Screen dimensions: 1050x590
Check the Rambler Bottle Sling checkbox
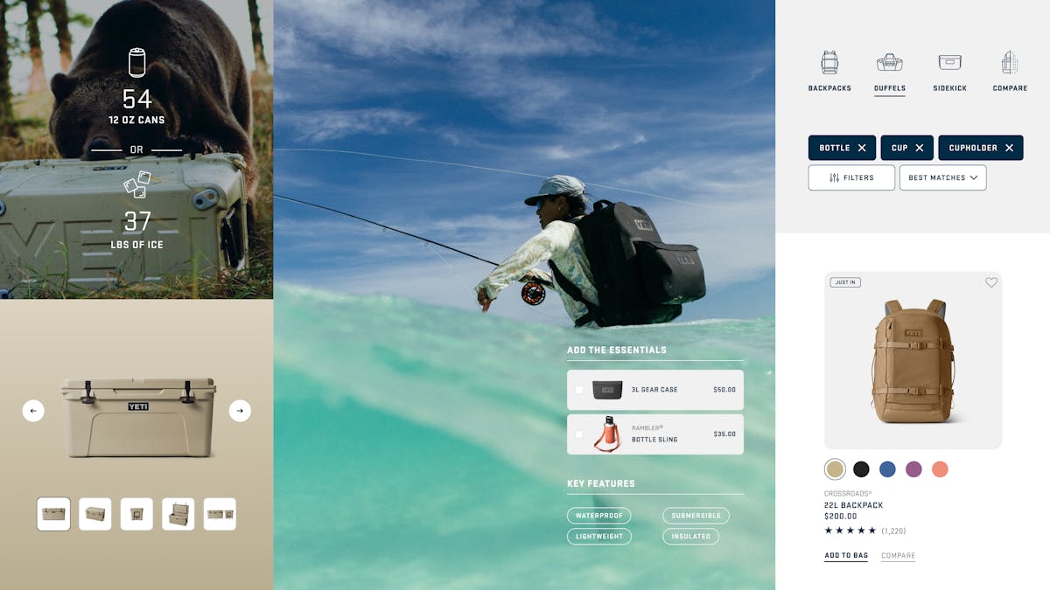(x=578, y=434)
